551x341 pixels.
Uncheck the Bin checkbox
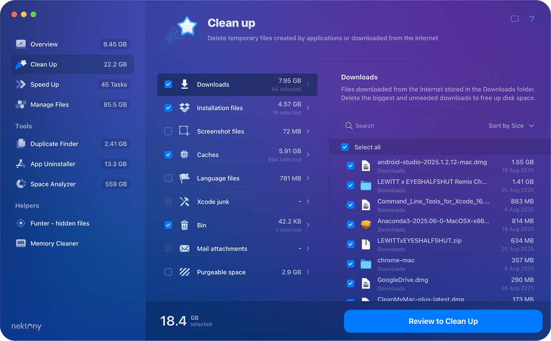168,225
